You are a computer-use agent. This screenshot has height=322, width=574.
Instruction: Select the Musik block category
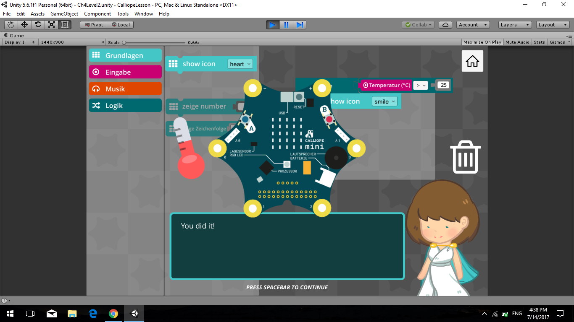[x=125, y=89]
